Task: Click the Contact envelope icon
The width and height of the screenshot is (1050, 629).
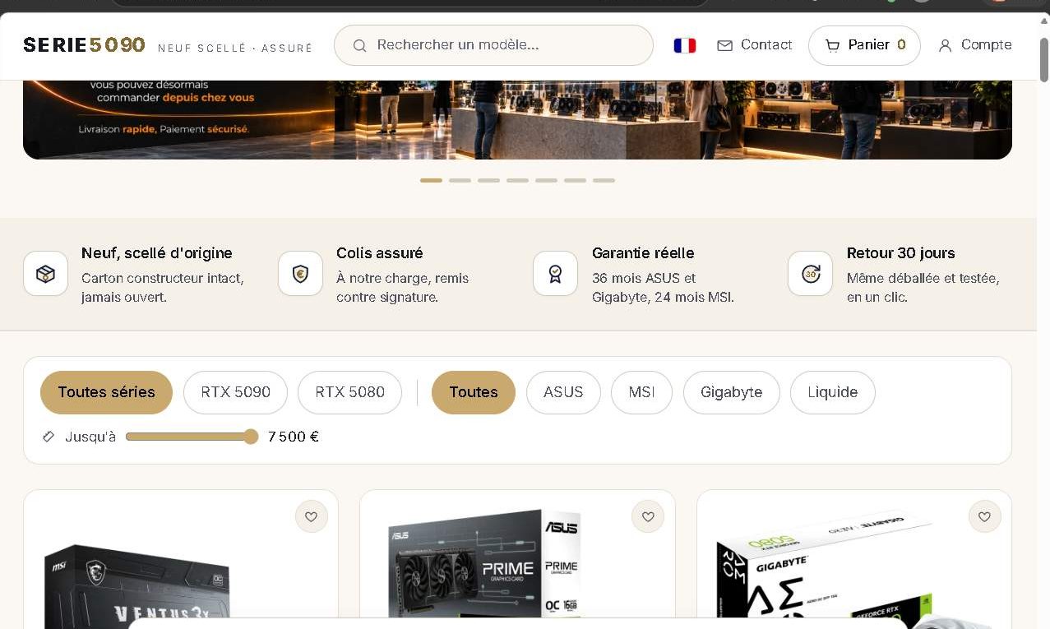Action: click(x=724, y=45)
